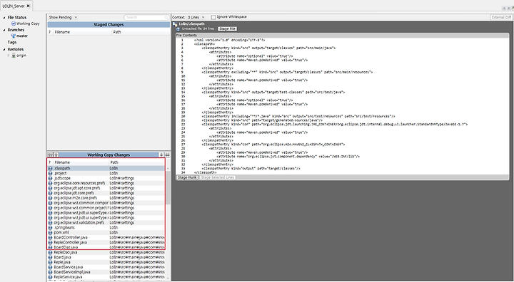514x282 pixels.
Task: Click the File Contents panel header
Action: pyautogui.click(x=342, y=35)
